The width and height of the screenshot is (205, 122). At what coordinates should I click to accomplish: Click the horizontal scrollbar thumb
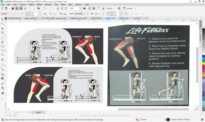[x=153, y=109]
